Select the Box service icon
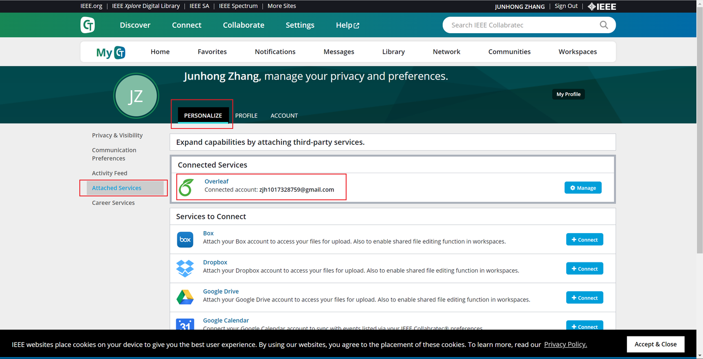The height and width of the screenshot is (359, 703). [x=185, y=239]
